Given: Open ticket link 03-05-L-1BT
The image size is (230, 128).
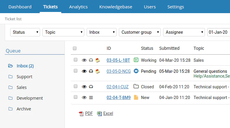Looking at the screenshot, I should (x=118, y=60).
